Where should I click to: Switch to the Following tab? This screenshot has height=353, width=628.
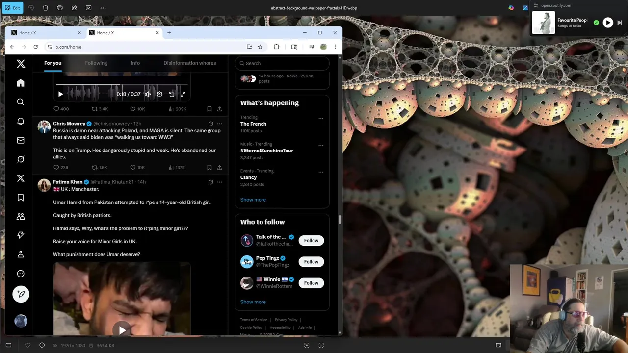click(x=96, y=63)
